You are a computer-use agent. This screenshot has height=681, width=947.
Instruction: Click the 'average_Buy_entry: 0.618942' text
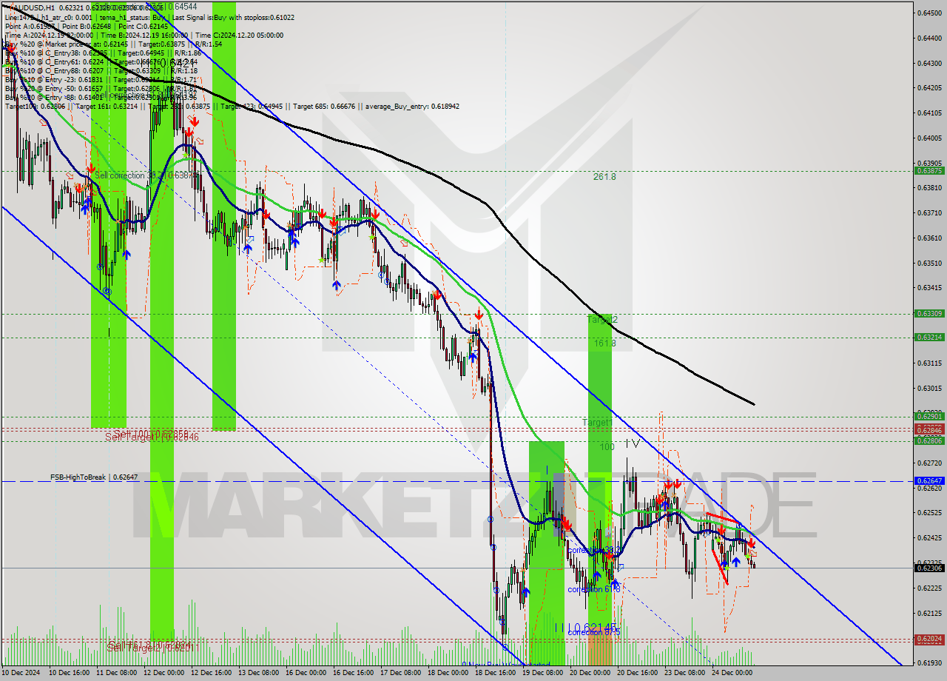(411, 107)
